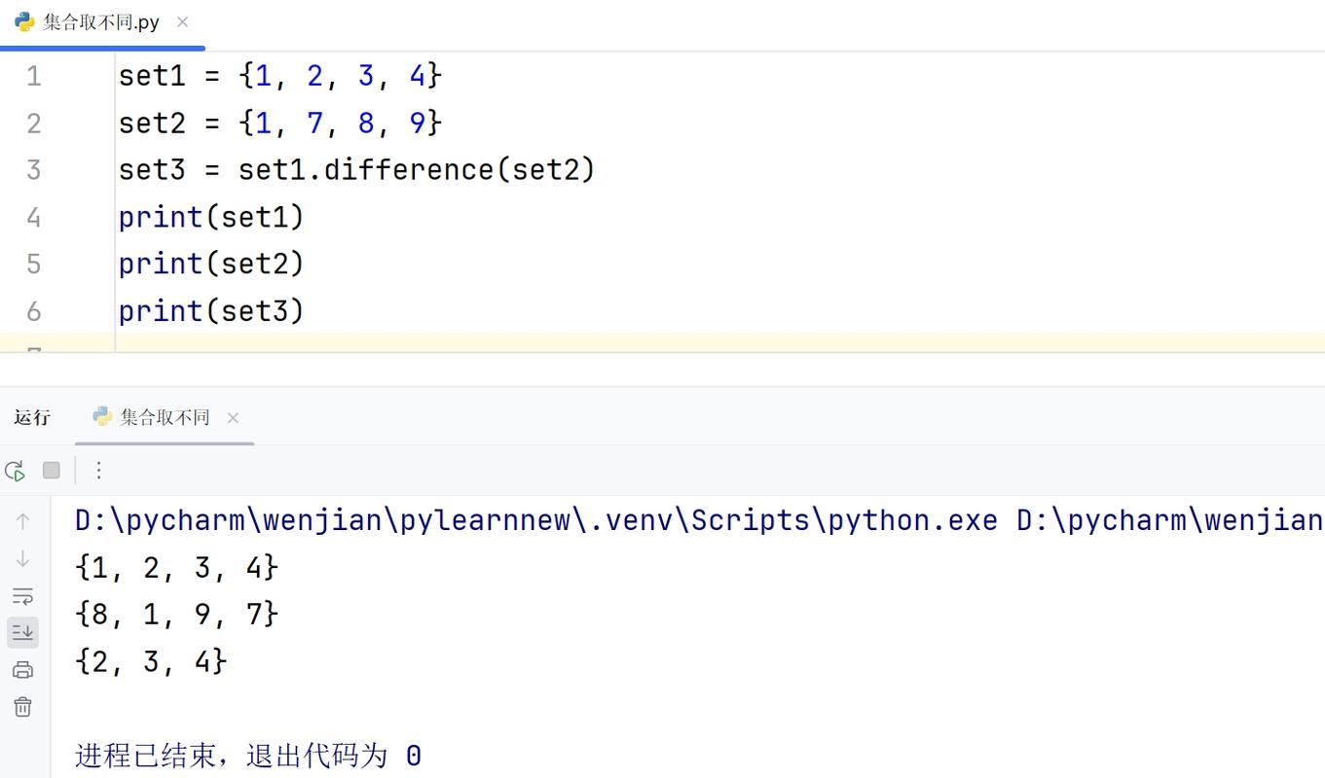
Task: Select the 集合取不同 run tab
Action: click(164, 416)
